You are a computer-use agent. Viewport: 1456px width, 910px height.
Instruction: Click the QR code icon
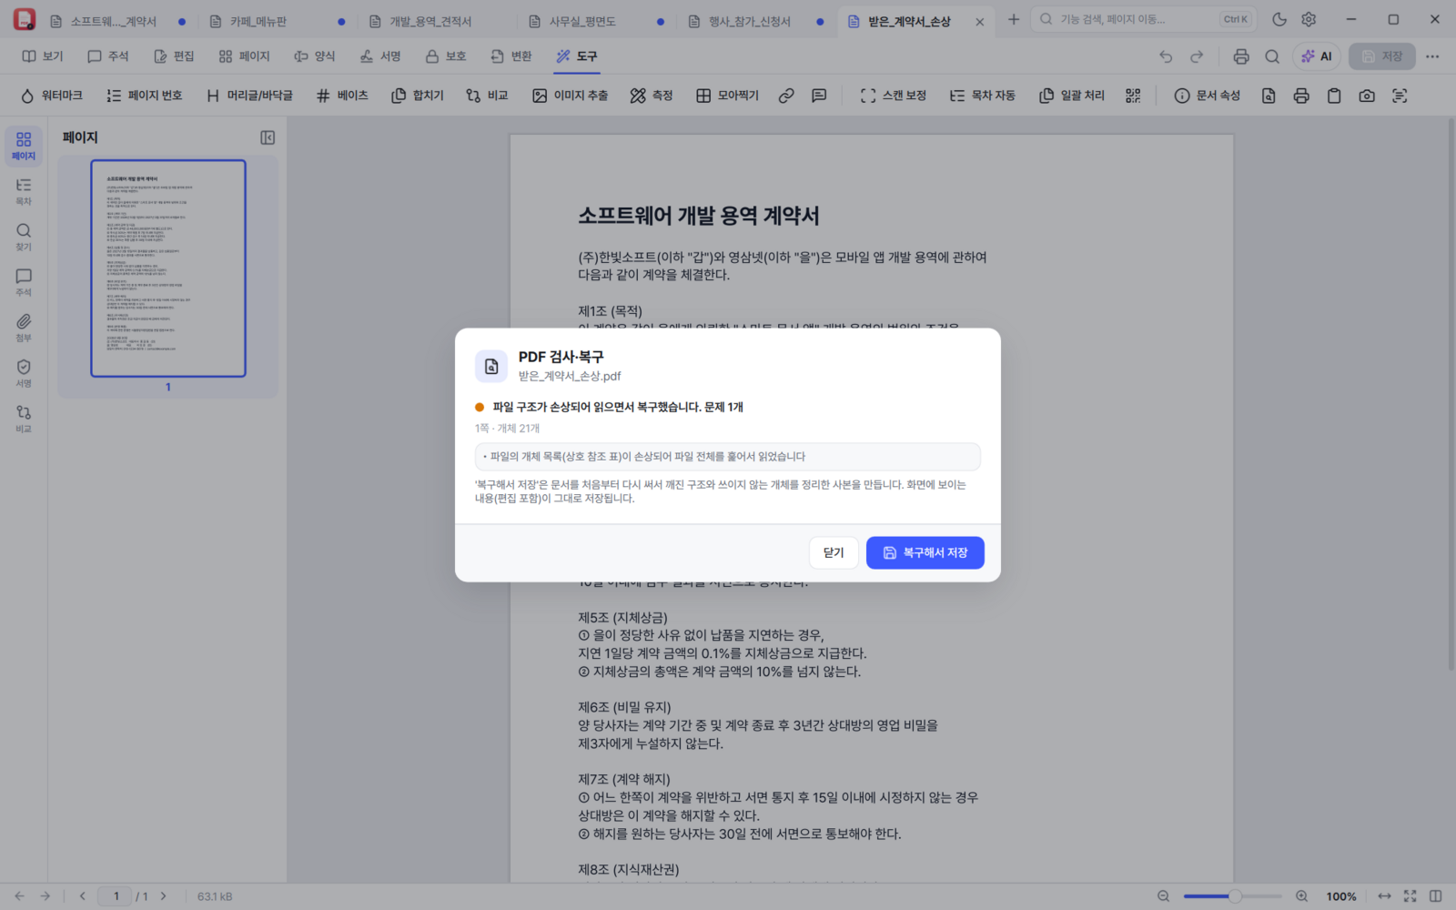[x=1133, y=96]
